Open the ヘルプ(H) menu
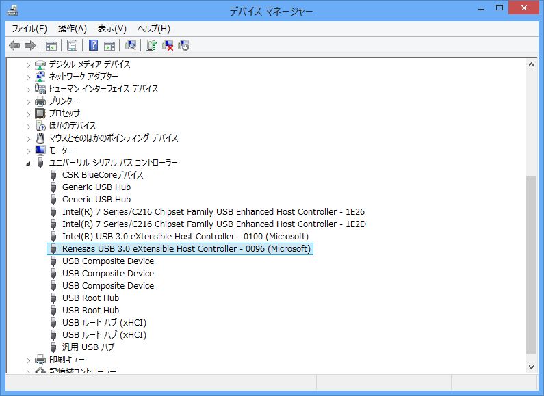Screen dimensions: 544x396 (154, 29)
